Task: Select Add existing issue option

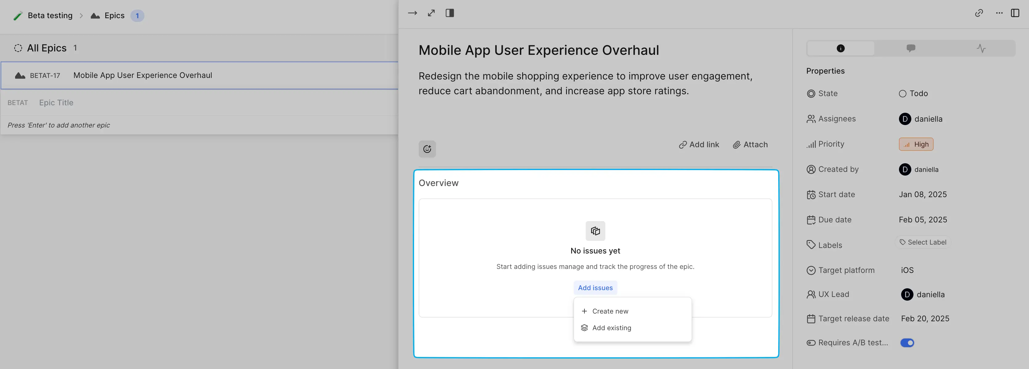Action: 612,327
